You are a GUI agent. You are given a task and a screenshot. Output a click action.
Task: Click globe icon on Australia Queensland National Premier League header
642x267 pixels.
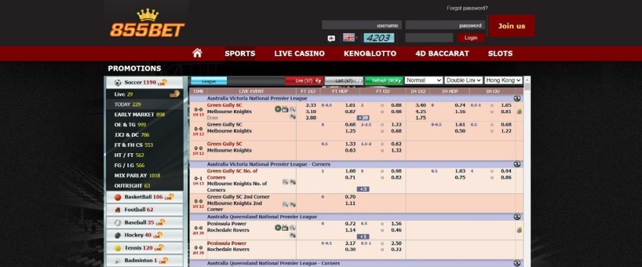click(517, 217)
